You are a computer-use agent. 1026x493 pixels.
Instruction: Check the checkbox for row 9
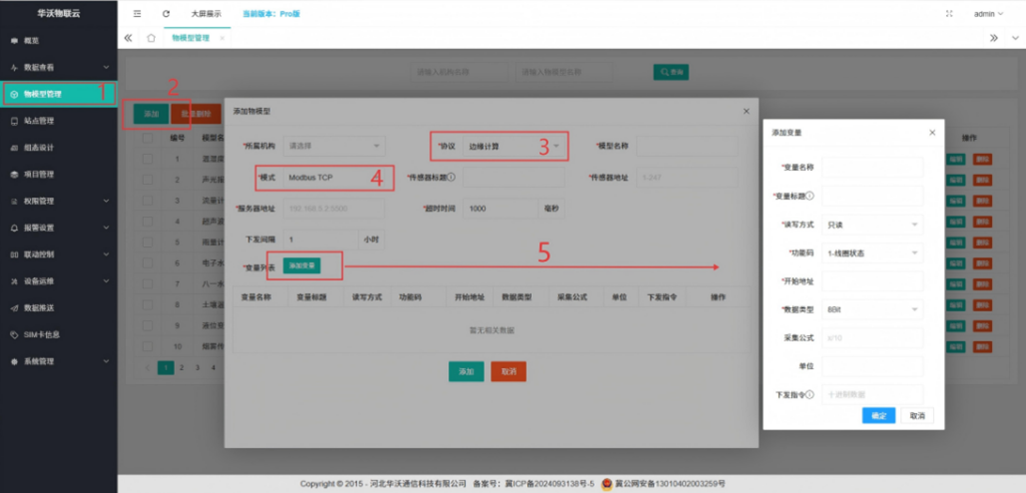tap(148, 325)
